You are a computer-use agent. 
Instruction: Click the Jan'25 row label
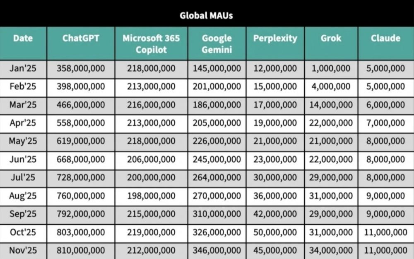(x=23, y=69)
